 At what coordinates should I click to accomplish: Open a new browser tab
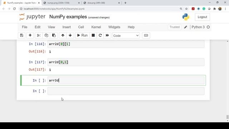pyautogui.click(x=125, y=3)
